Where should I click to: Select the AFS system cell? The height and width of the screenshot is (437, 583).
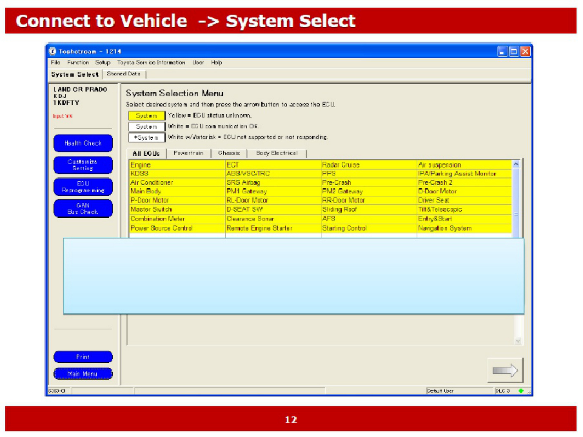coord(369,219)
